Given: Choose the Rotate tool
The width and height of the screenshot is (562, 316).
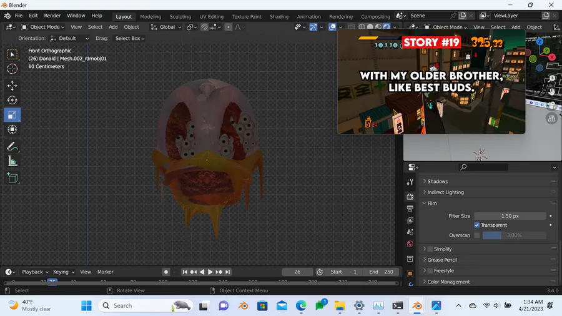Looking at the screenshot, I should click(x=12, y=100).
